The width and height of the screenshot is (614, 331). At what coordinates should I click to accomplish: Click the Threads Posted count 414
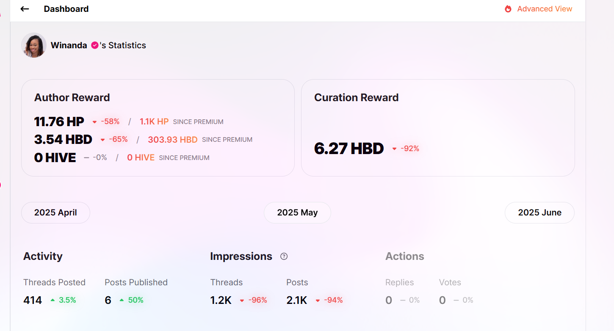pos(33,301)
